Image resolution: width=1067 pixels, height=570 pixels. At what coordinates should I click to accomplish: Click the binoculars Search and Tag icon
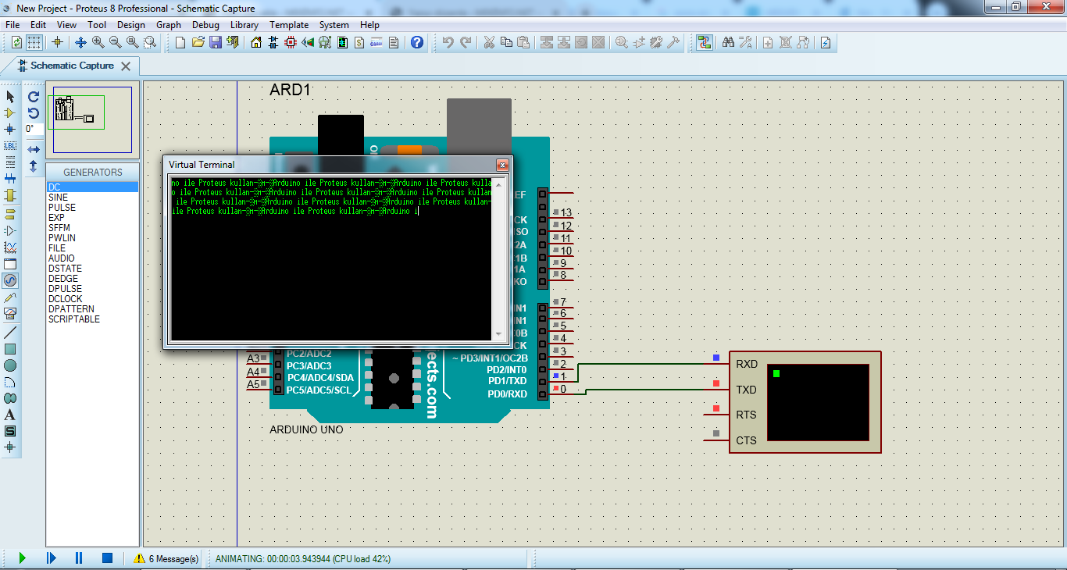728,42
